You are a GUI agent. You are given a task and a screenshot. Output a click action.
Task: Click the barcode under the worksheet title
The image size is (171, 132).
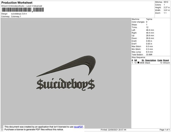(23, 10)
